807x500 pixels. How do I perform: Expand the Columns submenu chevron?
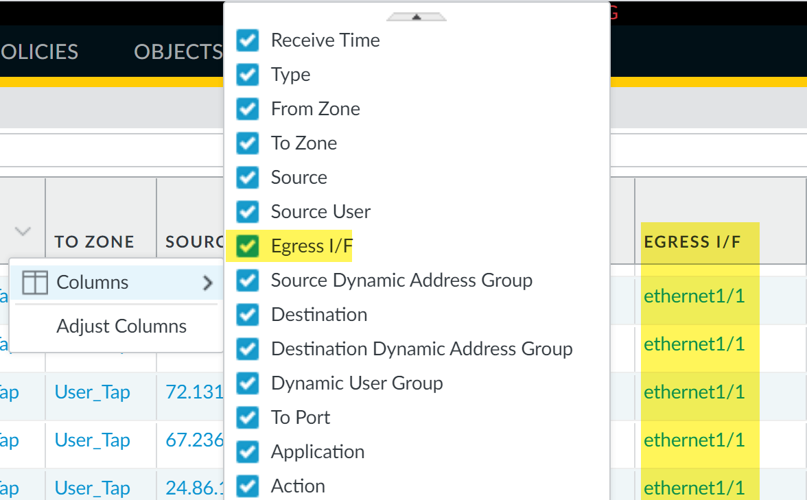point(208,282)
